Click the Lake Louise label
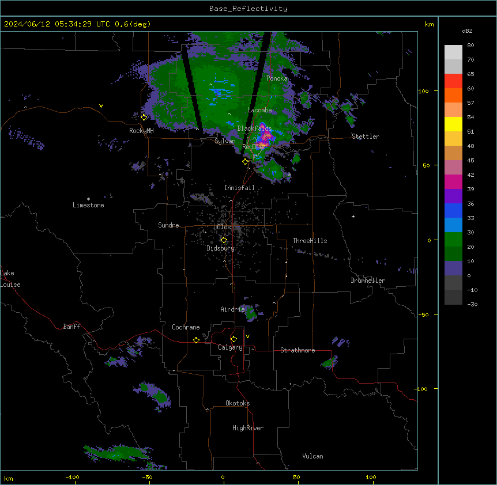 (10, 279)
